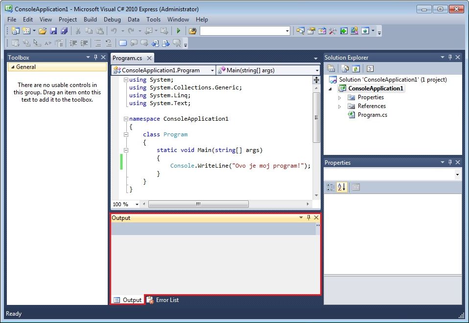The image size is (469, 323).
Task: Click the View Code icon in Solution Explorer
Action: pos(370,69)
